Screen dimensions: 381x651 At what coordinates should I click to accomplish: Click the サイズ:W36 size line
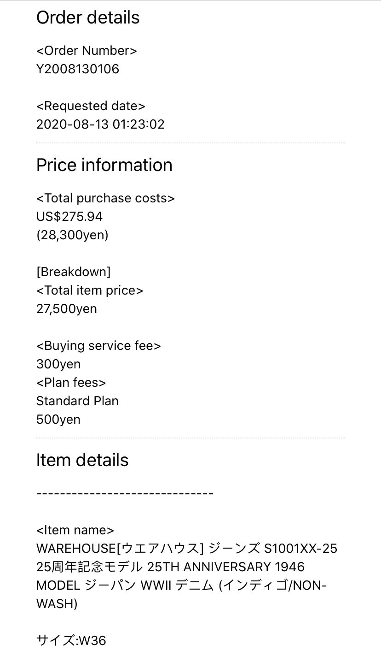tap(71, 641)
